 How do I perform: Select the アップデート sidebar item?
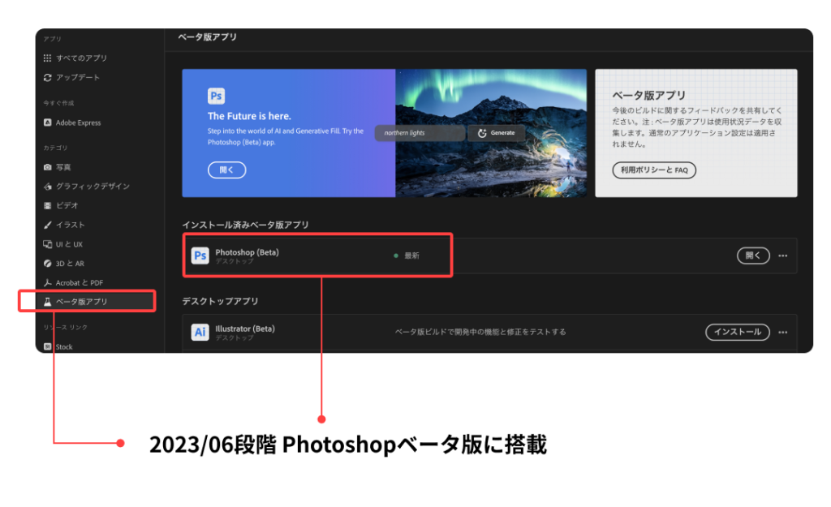click(x=78, y=77)
